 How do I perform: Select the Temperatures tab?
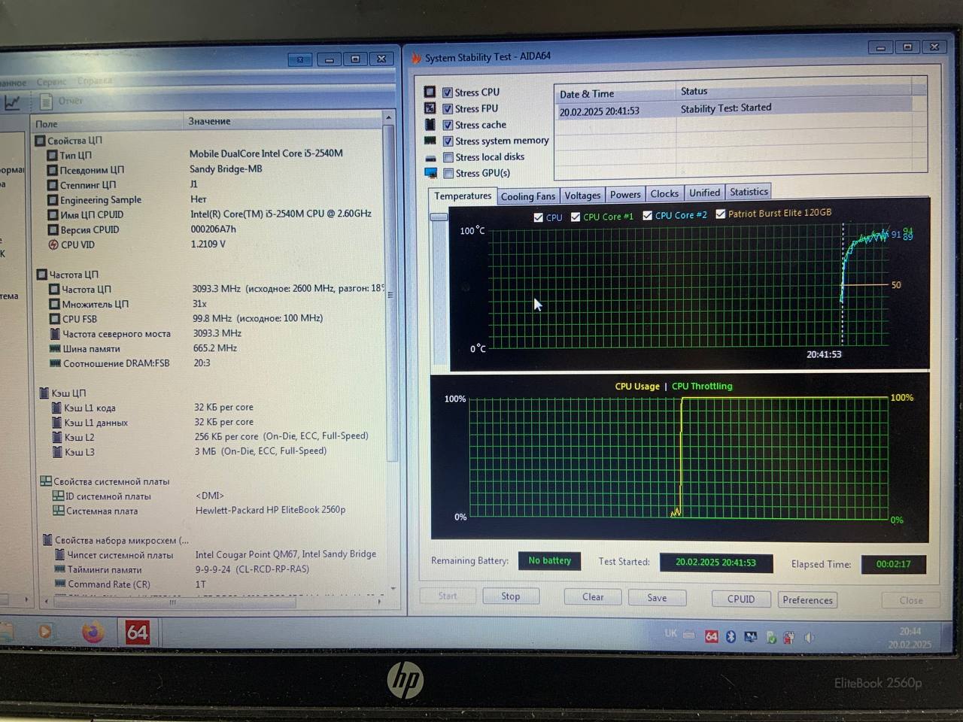463,196
